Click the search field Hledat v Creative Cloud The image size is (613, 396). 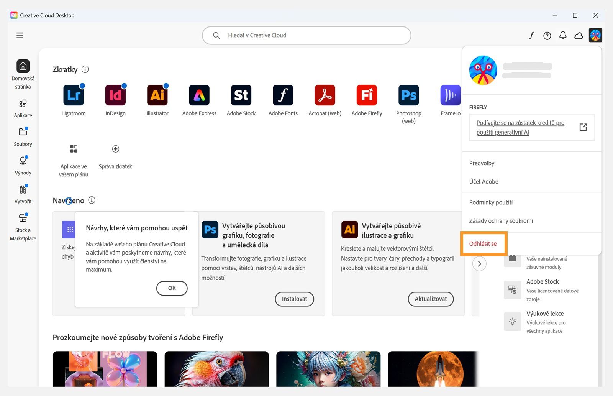[306, 35]
